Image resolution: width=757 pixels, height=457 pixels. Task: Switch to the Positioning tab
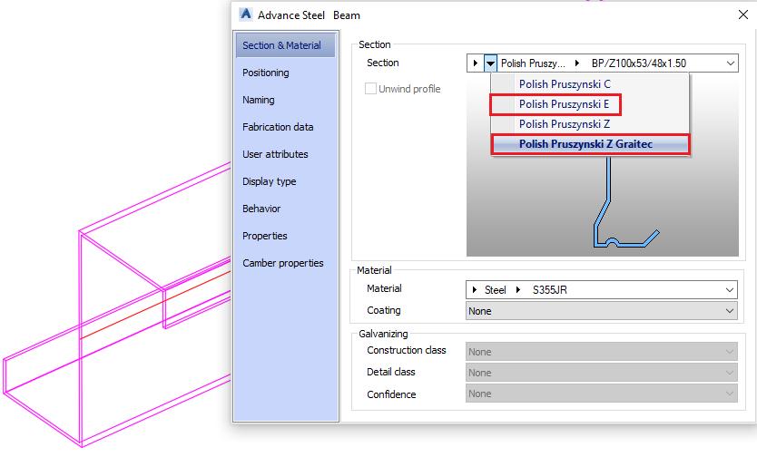click(x=266, y=73)
